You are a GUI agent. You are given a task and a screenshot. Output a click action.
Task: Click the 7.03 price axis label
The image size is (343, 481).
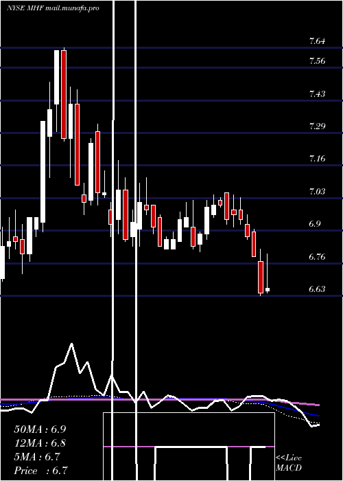pos(317,192)
